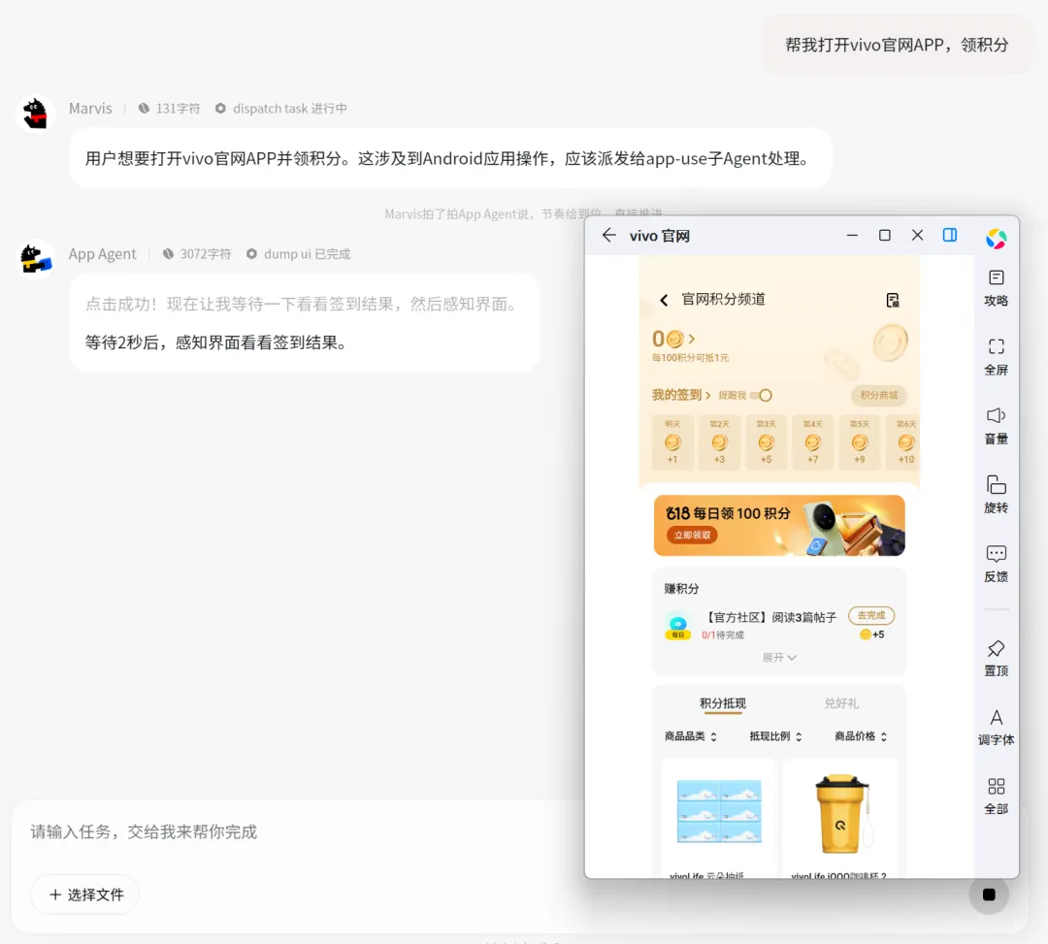Open the 反馈 feedback icon
Image resolution: width=1048 pixels, height=944 pixels.
pos(996,563)
